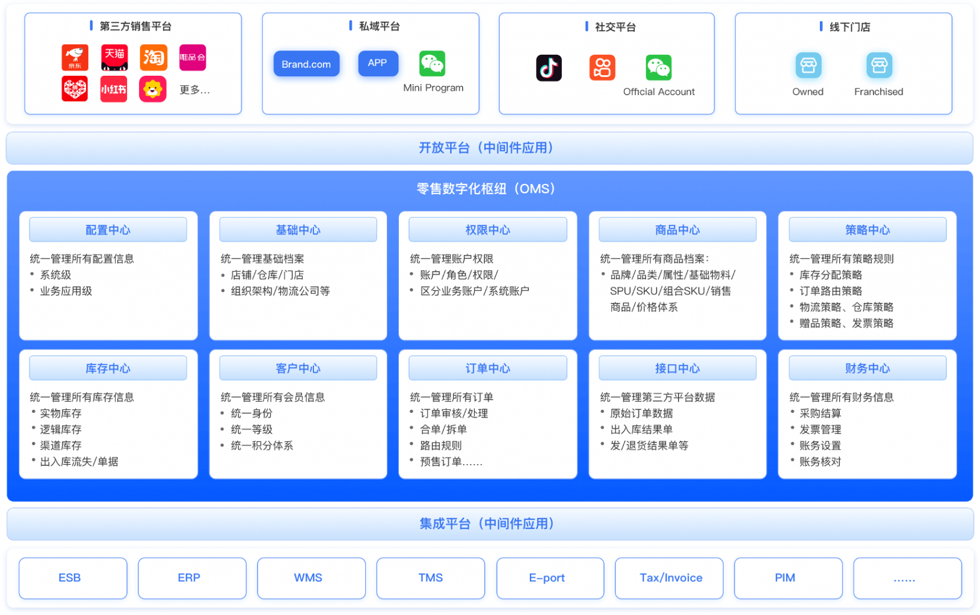Click the 零售数字化枢纽（OMS）title
This screenshot has width=980, height=615.
pyautogui.click(x=485, y=189)
